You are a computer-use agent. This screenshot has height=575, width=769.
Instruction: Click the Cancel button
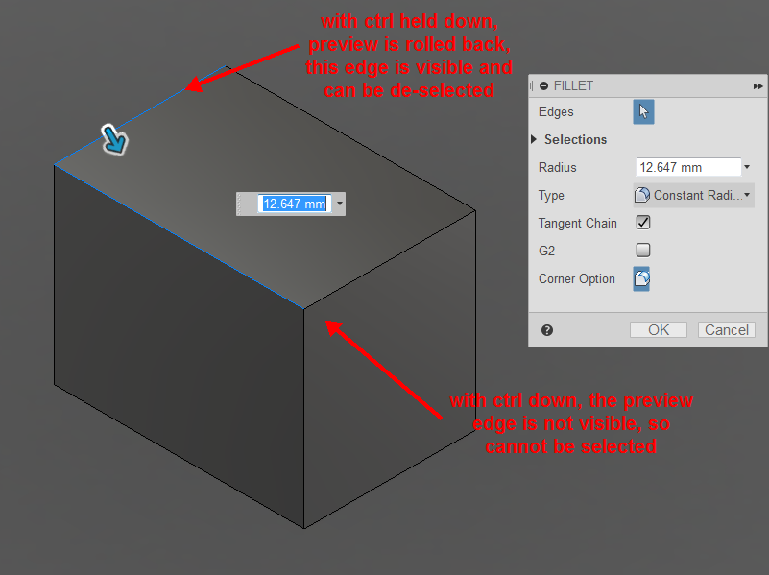(727, 330)
